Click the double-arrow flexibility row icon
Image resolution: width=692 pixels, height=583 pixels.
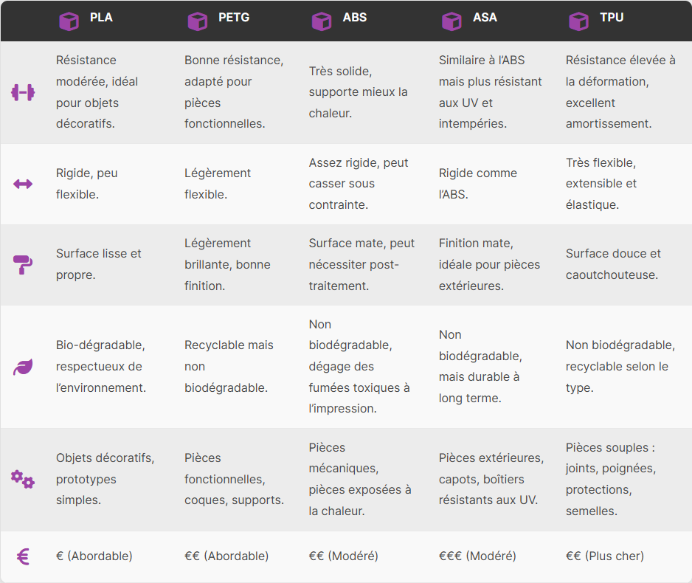click(x=23, y=184)
